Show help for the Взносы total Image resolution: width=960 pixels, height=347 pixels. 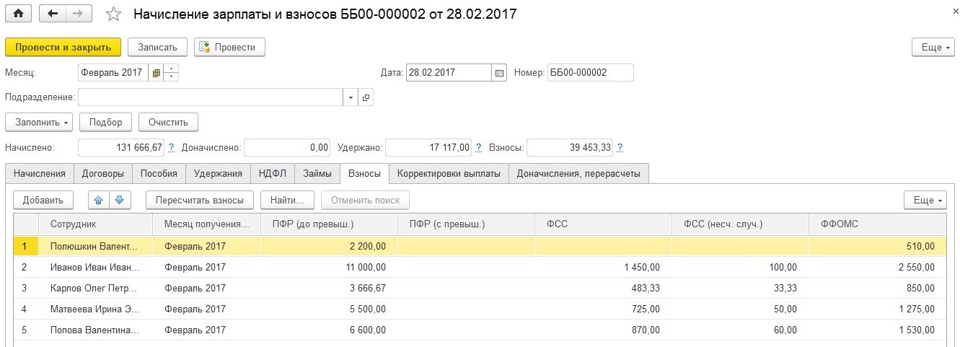(x=620, y=147)
